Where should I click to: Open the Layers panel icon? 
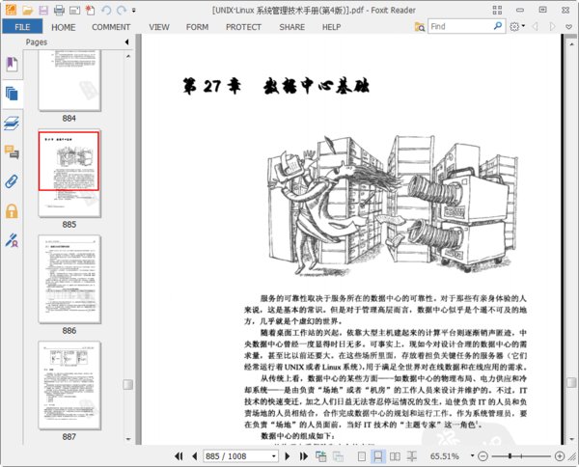(12, 123)
